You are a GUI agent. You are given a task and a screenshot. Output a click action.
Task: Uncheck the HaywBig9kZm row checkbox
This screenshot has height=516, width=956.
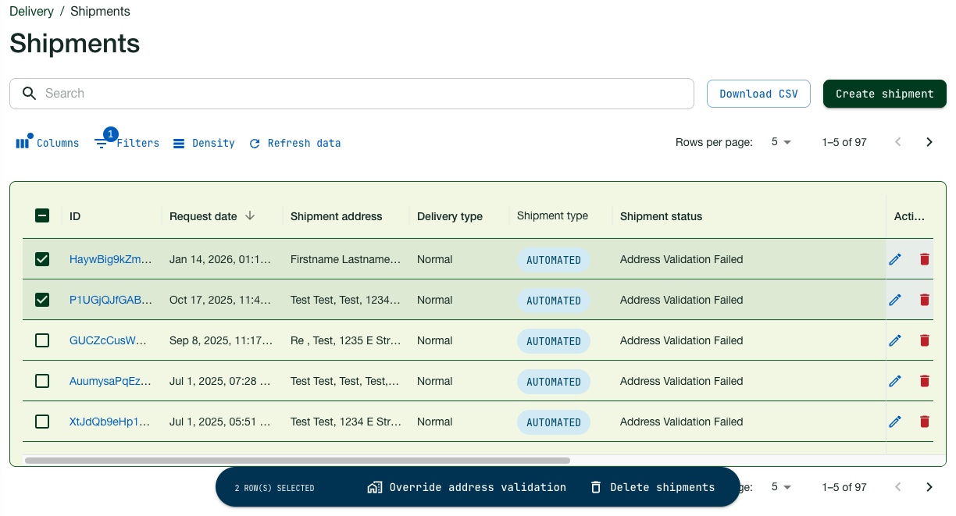pos(42,259)
